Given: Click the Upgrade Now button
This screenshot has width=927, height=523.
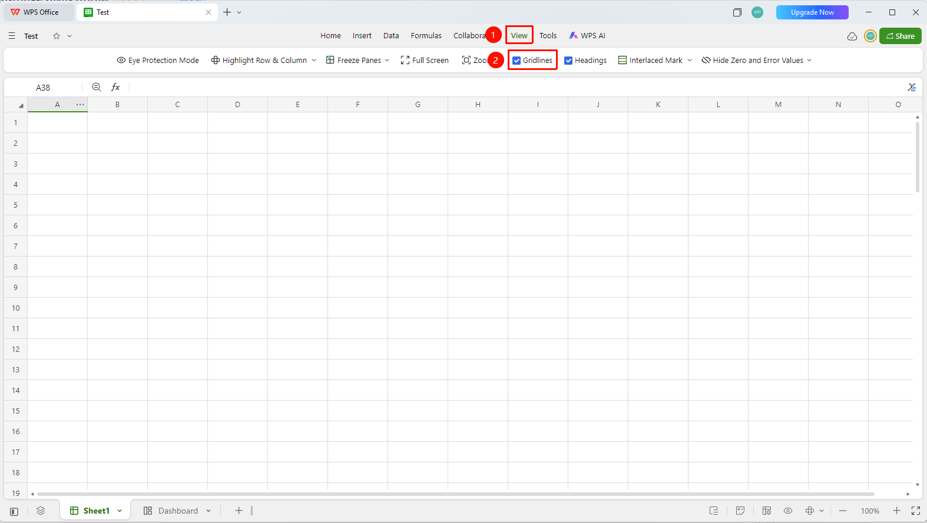Looking at the screenshot, I should coord(812,12).
